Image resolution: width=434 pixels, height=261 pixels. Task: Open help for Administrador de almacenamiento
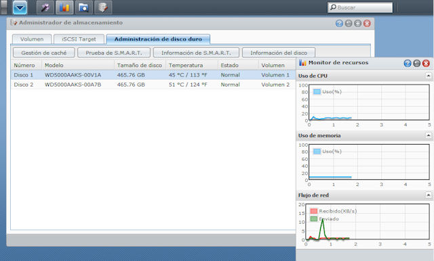point(339,24)
